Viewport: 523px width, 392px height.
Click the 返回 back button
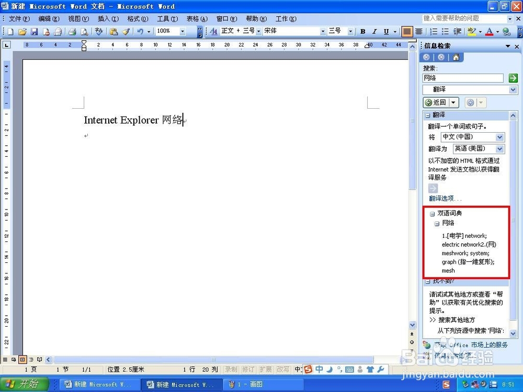click(436, 102)
